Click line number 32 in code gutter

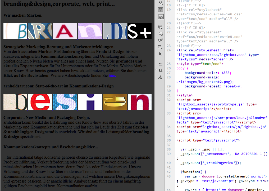click(x=169, y=100)
